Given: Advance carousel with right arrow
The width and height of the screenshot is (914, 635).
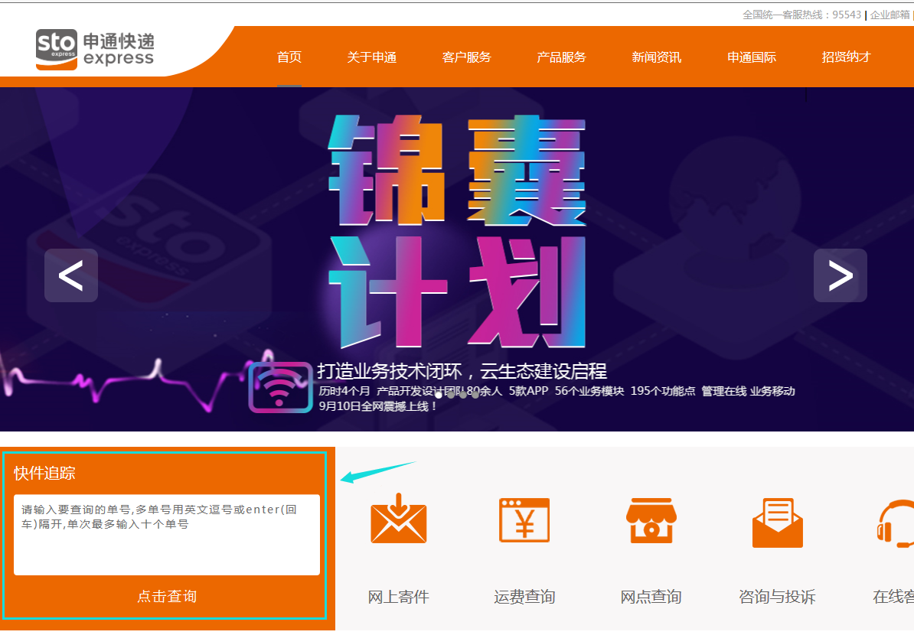Looking at the screenshot, I should tap(840, 275).
